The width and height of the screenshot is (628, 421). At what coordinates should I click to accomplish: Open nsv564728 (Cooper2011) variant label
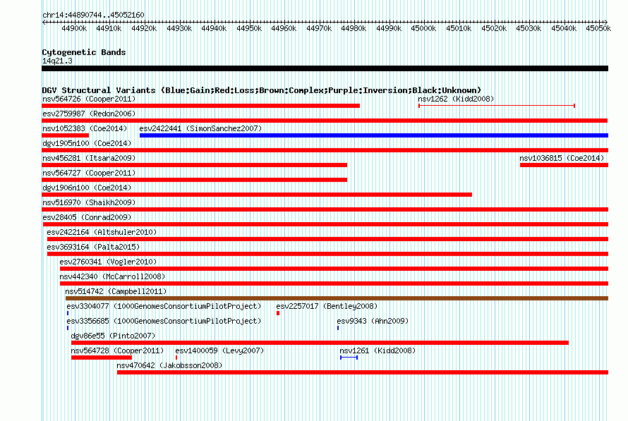117,350
